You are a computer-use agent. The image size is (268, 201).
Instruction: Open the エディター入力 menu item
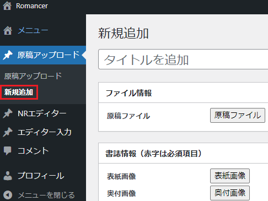[45, 132]
